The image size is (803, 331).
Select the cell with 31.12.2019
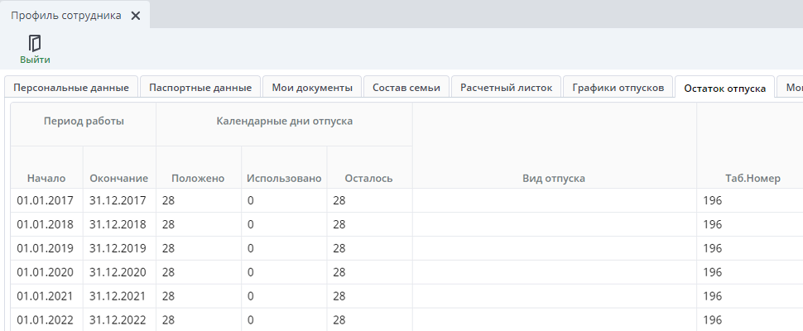pyautogui.click(x=119, y=248)
